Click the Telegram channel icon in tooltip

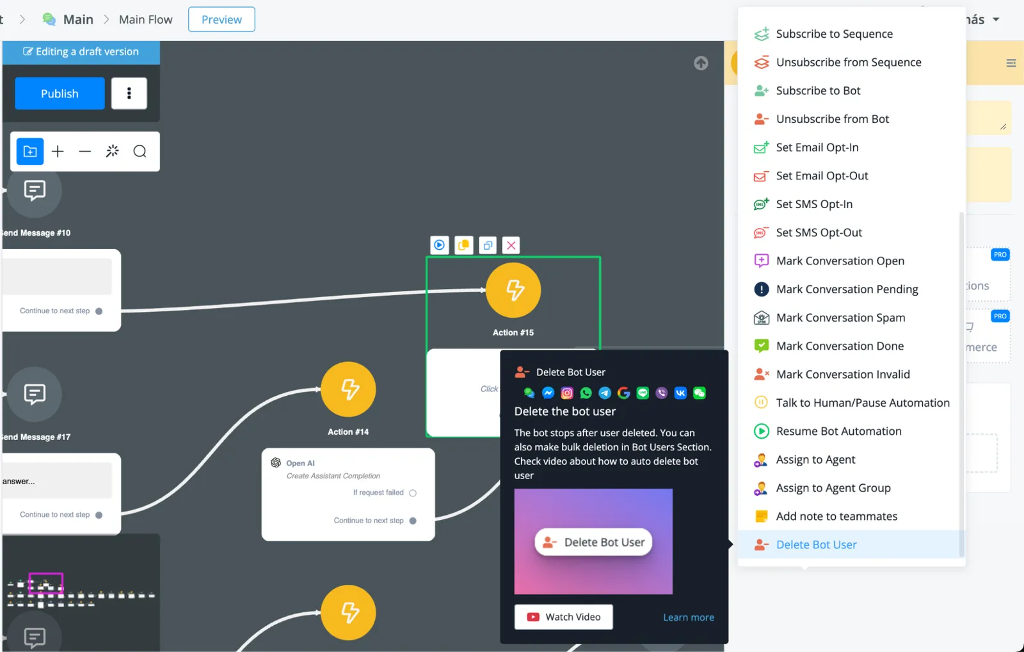tap(605, 393)
